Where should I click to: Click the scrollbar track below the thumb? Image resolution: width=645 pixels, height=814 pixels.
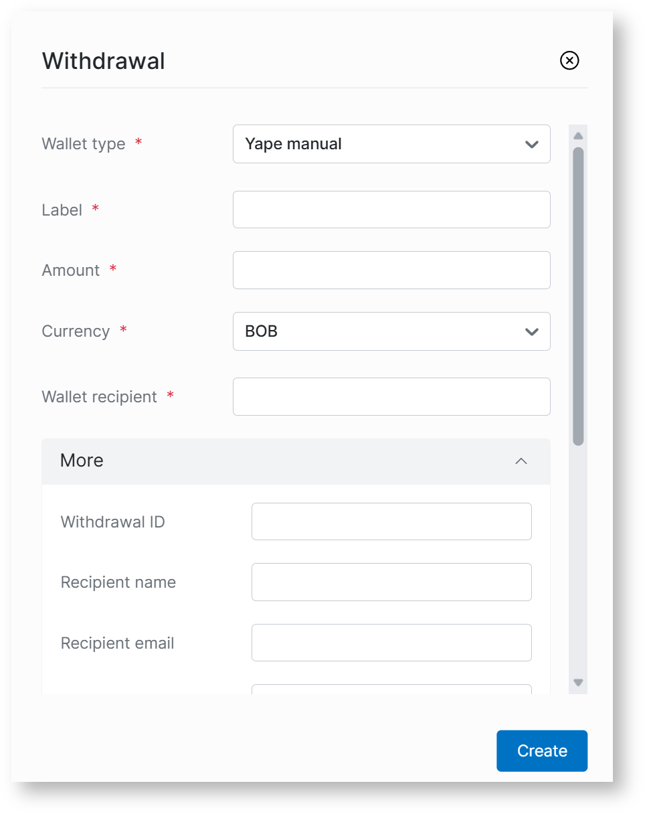[579, 562]
